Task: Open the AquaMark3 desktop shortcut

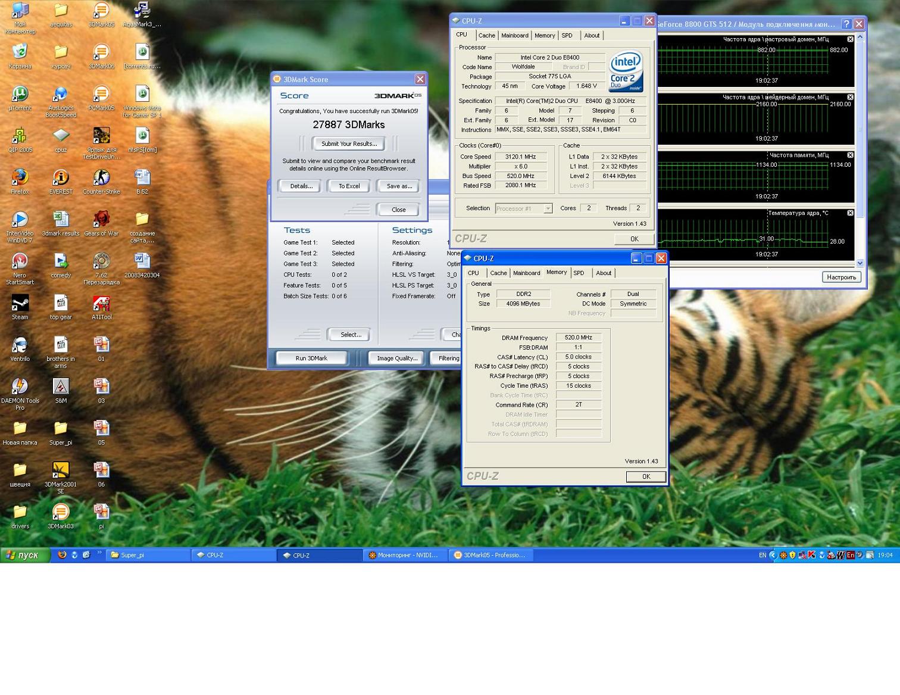Action: pyautogui.click(x=142, y=15)
